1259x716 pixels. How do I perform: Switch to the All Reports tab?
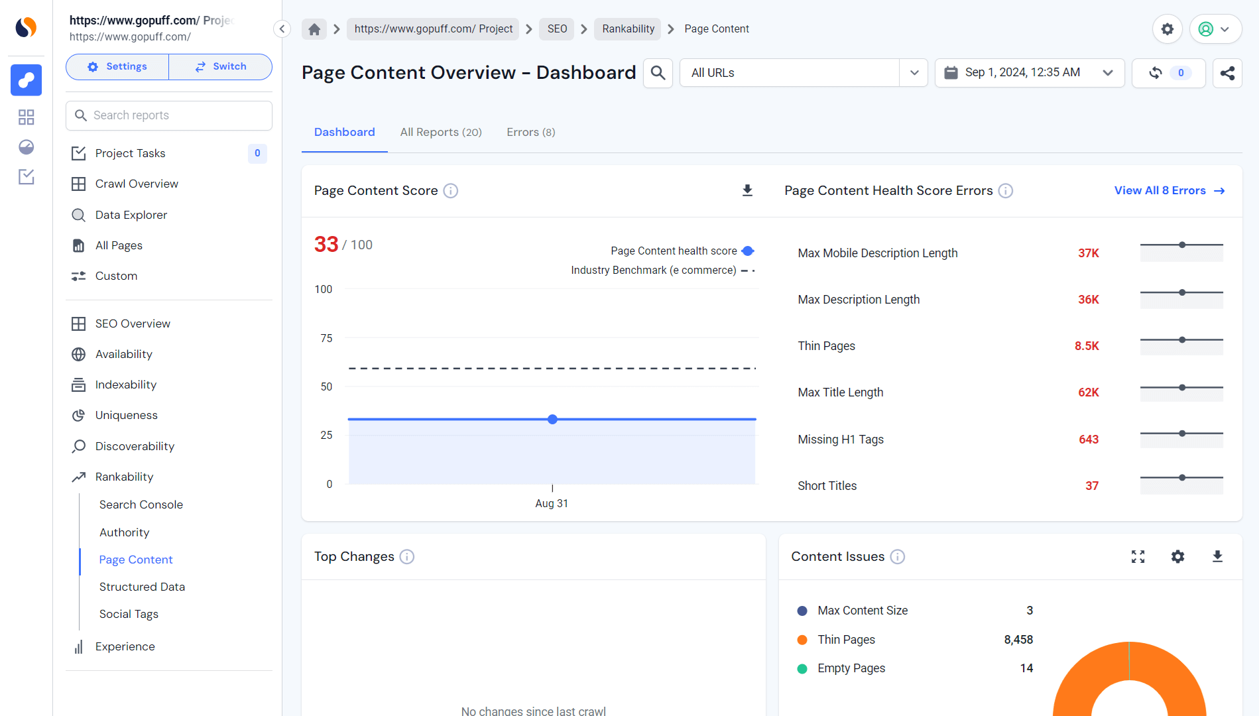point(440,132)
